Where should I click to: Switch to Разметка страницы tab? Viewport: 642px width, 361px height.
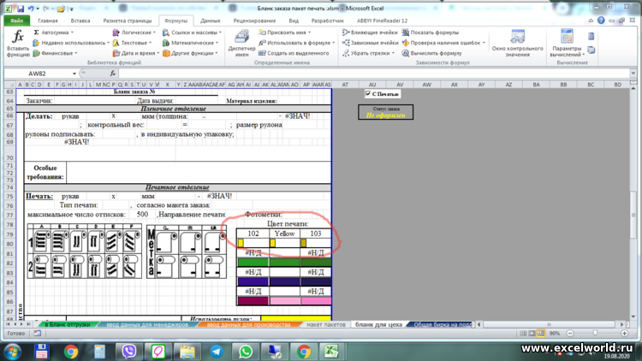click(x=128, y=21)
